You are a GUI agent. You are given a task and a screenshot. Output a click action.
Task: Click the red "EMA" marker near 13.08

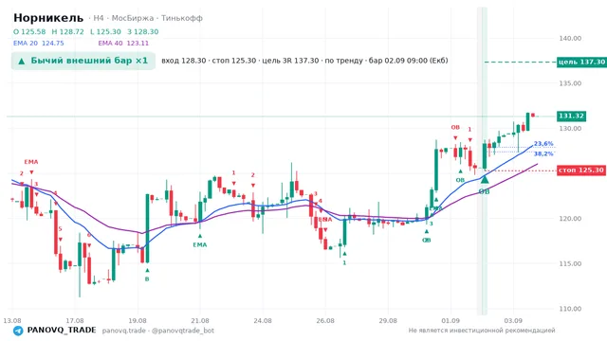pos(31,162)
